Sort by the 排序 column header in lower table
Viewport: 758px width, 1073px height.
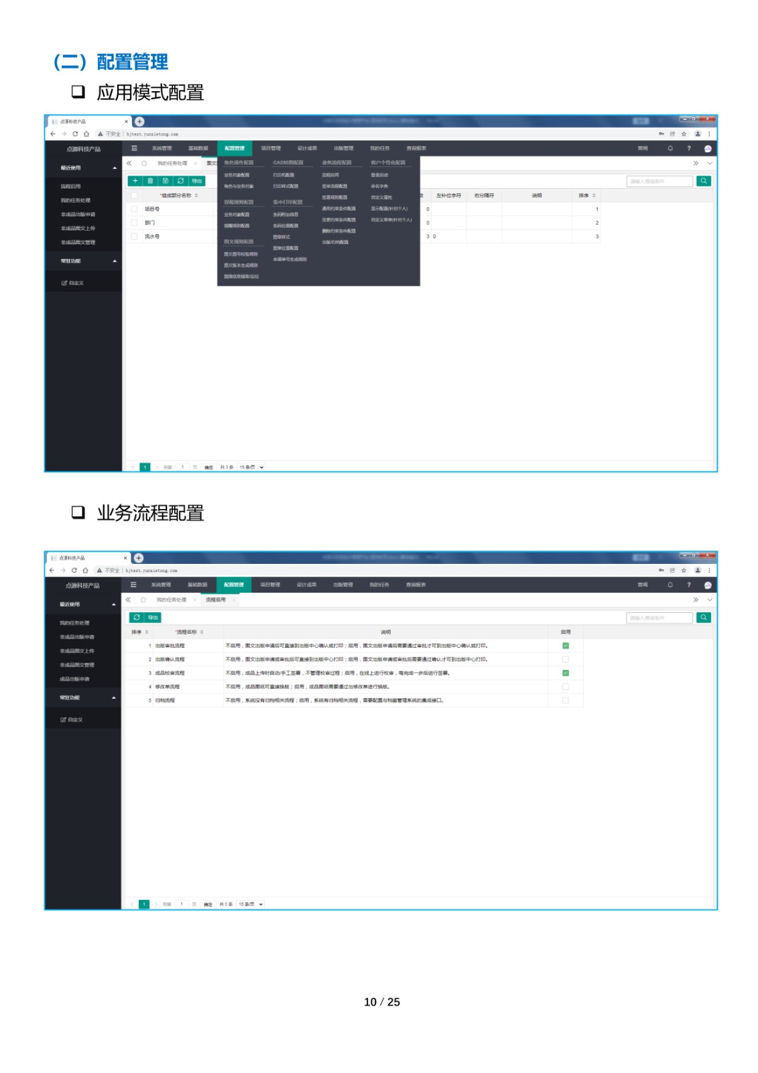tap(139, 632)
